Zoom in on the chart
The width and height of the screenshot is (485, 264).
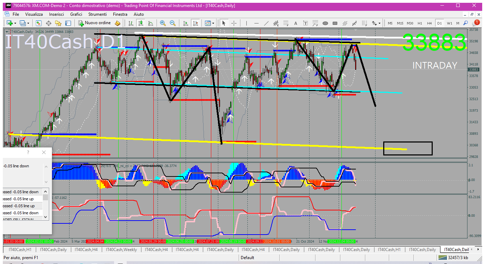[162, 23]
